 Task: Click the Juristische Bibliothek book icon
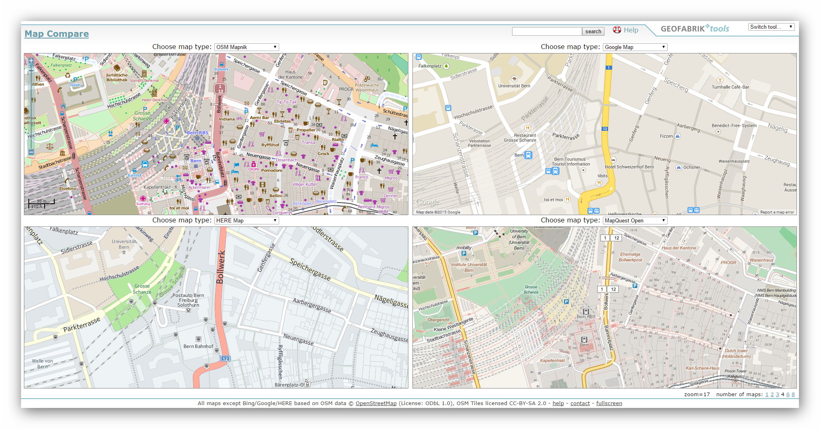click(x=117, y=68)
